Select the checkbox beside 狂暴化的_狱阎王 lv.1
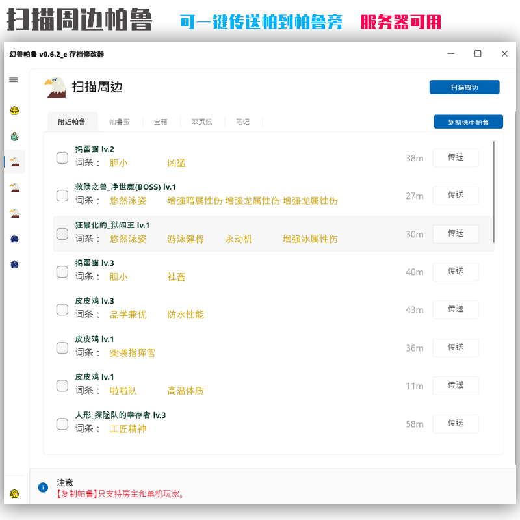The image size is (520, 520). (x=62, y=233)
